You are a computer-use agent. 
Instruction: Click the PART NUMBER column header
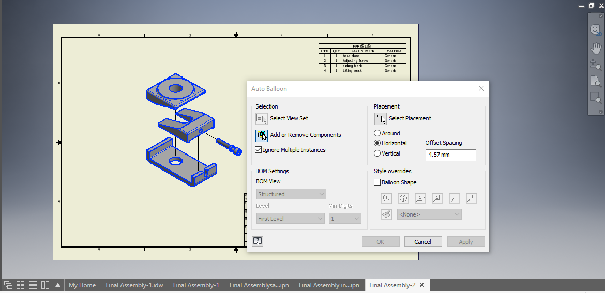pos(362,51)
